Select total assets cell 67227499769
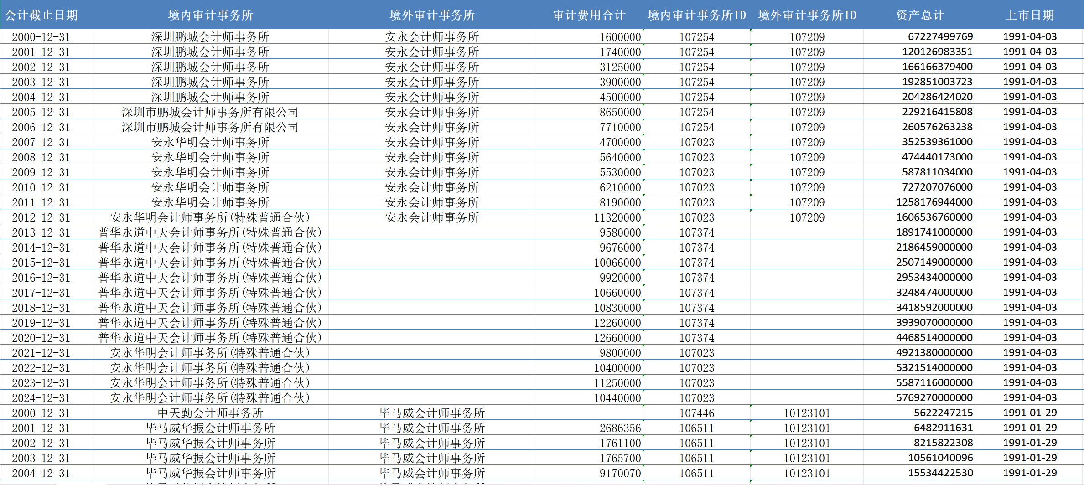The image size is (1084, 485). point(920,37)
